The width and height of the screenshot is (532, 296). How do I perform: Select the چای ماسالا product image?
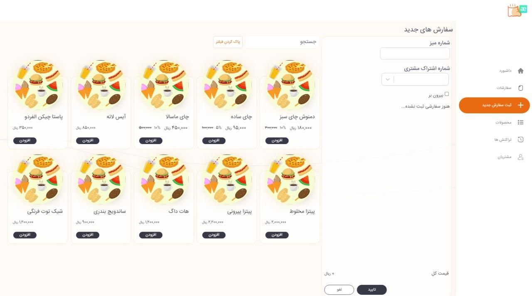click(163, 85)
